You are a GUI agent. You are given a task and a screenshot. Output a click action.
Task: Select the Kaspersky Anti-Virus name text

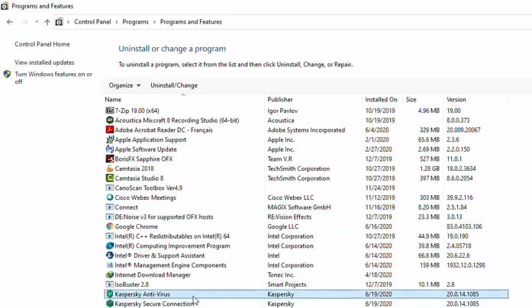(x=143, y=294)
